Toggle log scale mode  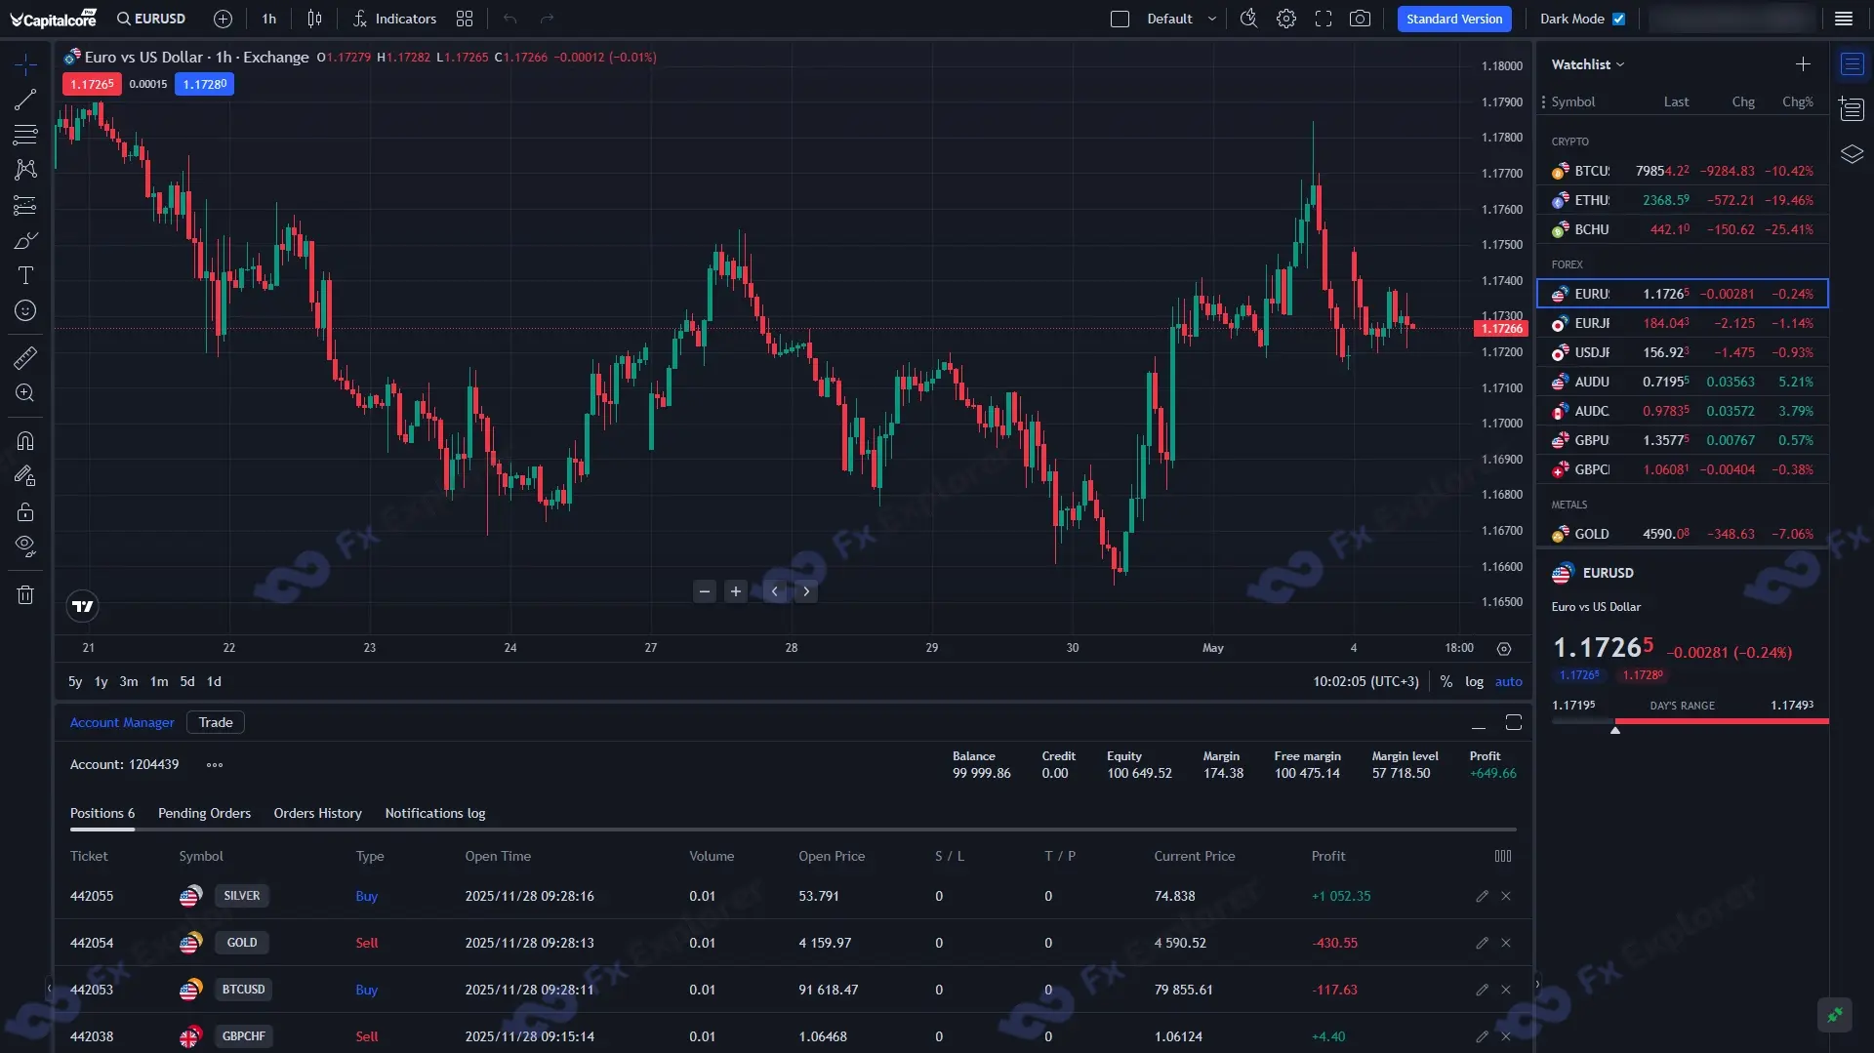coord(1474,681)
